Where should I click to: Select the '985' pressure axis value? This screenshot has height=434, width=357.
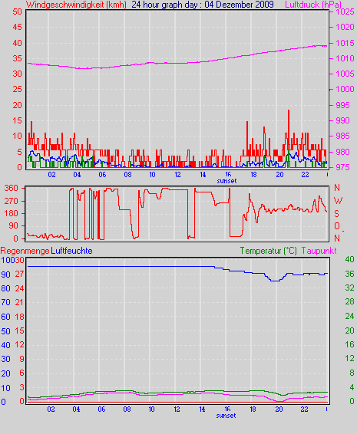point(342,136)
